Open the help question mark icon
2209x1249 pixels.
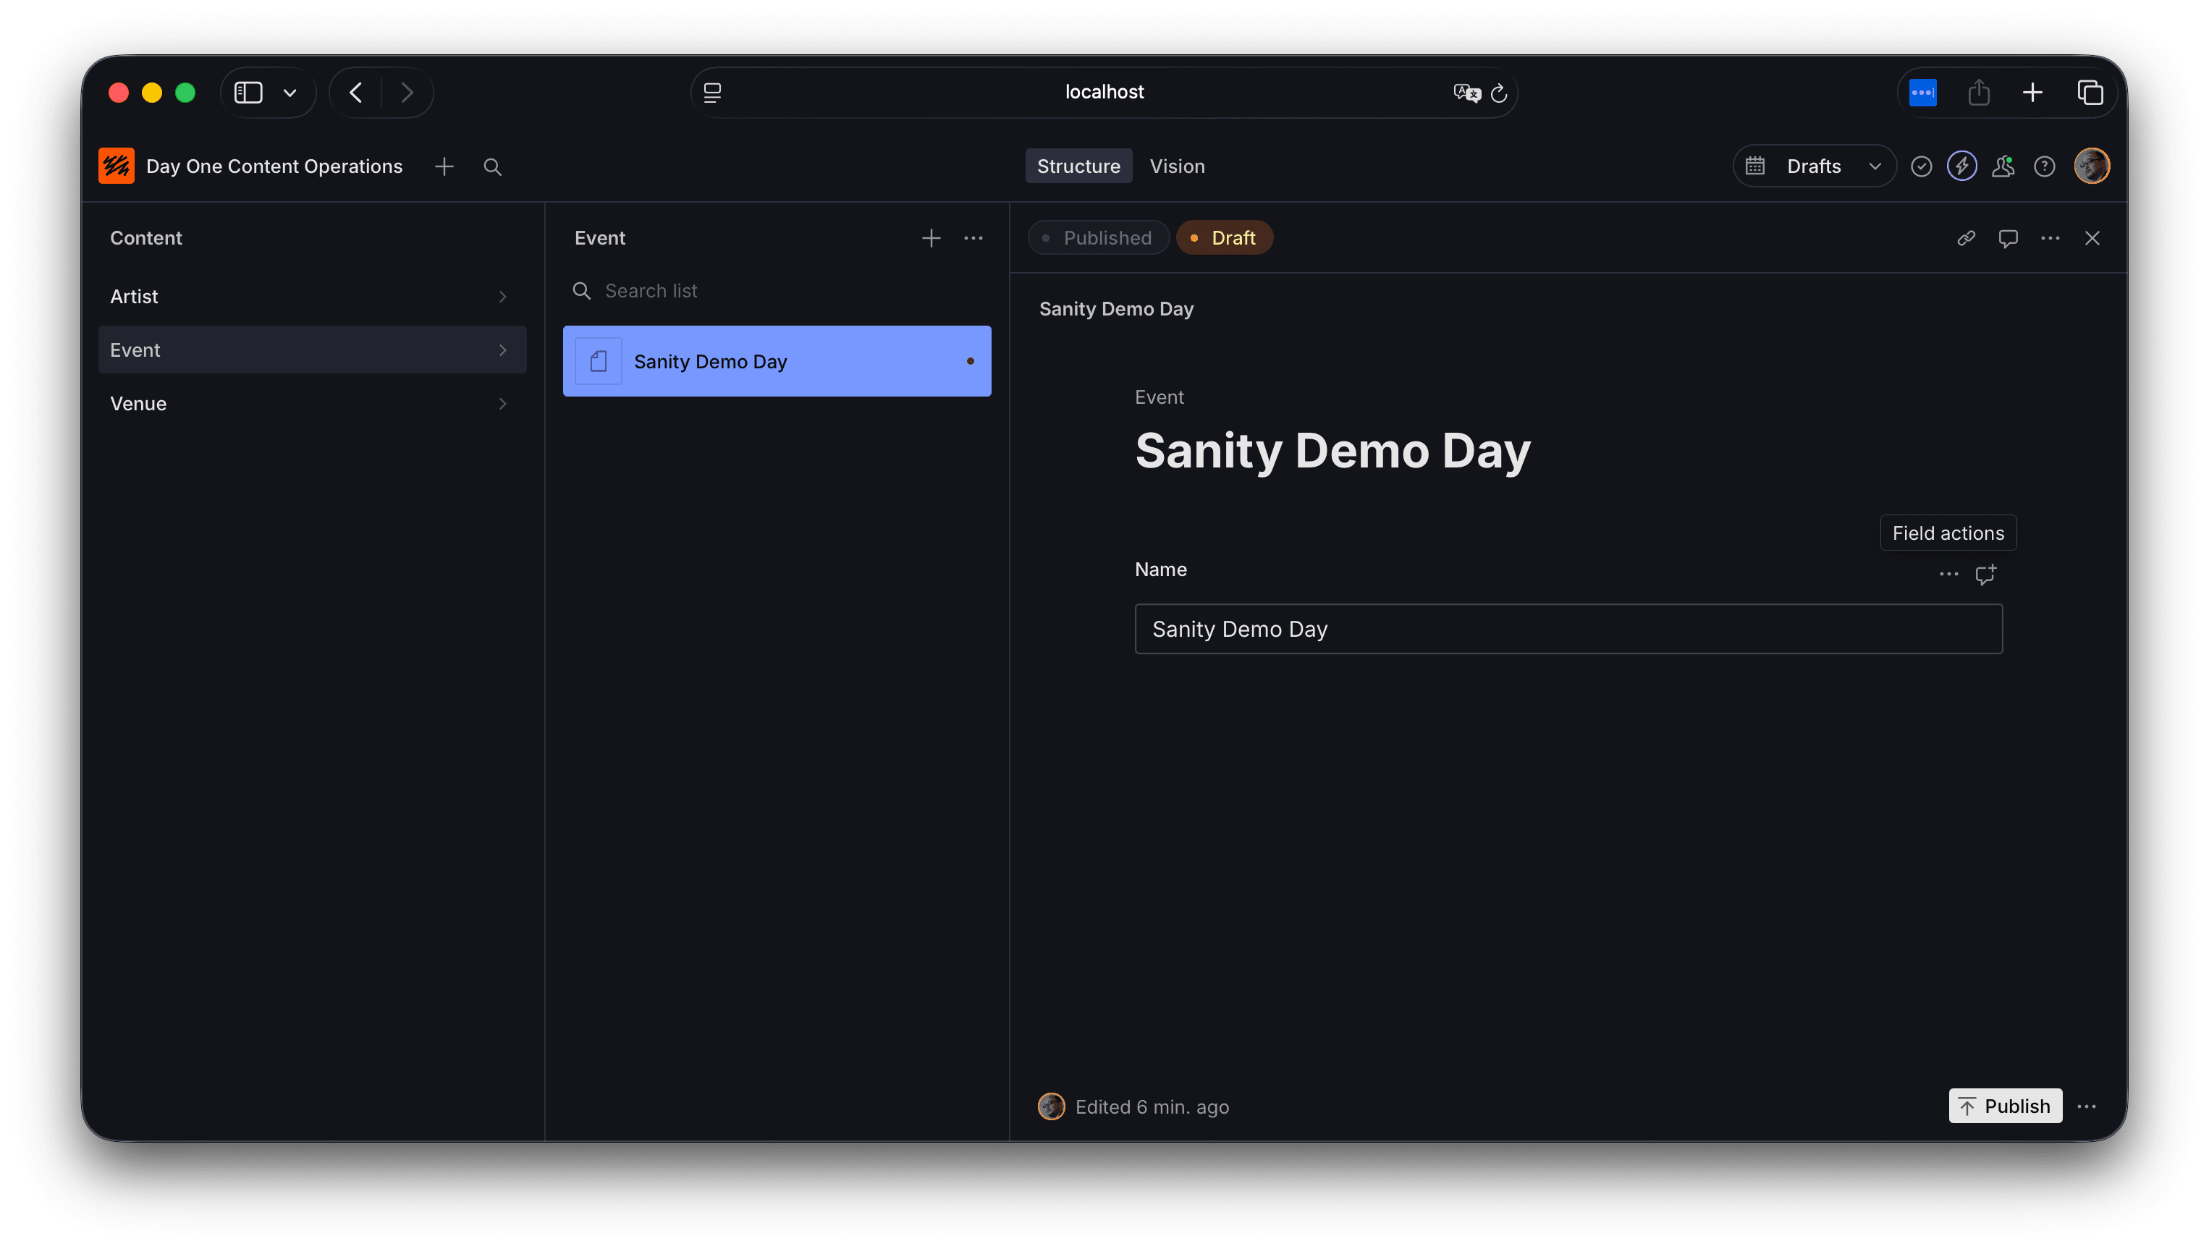coord(2043,166)
